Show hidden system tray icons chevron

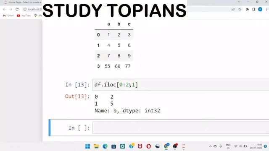pos(210,146)
